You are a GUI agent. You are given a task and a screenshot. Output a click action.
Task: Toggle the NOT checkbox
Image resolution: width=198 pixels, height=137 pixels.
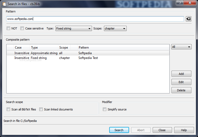tap(8, 28)
